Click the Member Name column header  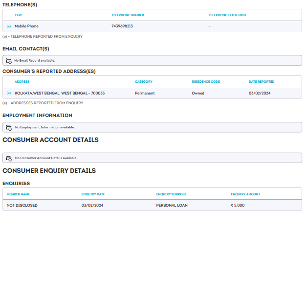pos(18,194)
